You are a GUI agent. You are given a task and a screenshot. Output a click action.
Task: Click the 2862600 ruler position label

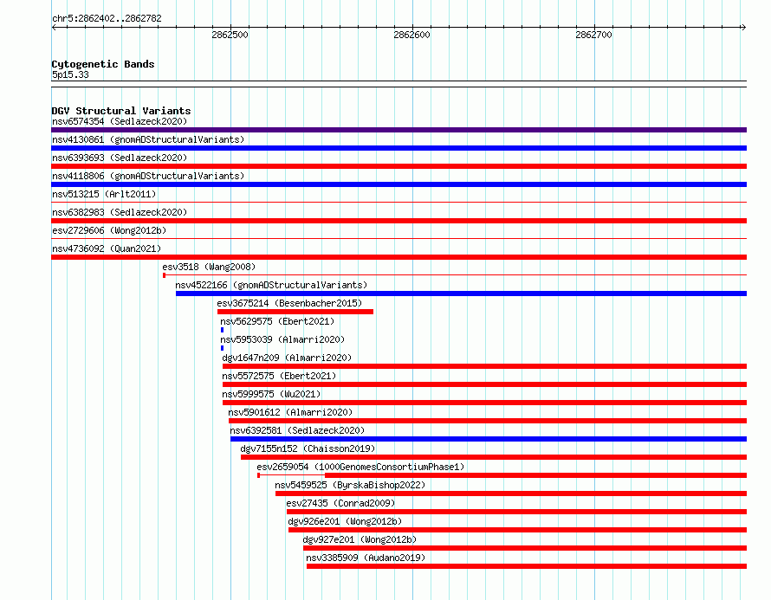(412, 35)
